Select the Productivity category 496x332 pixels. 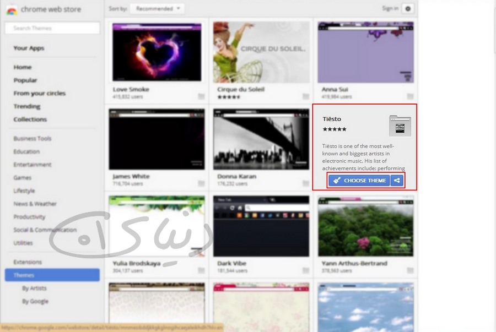[x=29, y=217]
